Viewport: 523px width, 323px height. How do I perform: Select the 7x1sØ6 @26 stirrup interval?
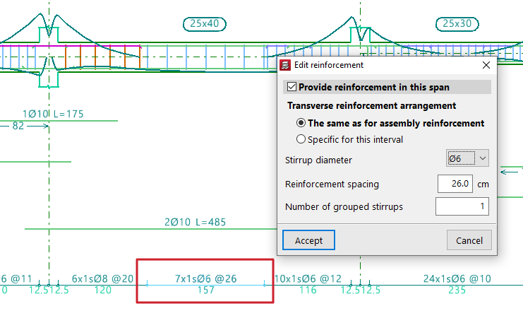[x=206, y=278]
